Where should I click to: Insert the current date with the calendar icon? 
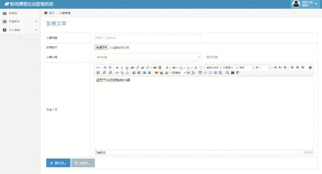(200, 73)
